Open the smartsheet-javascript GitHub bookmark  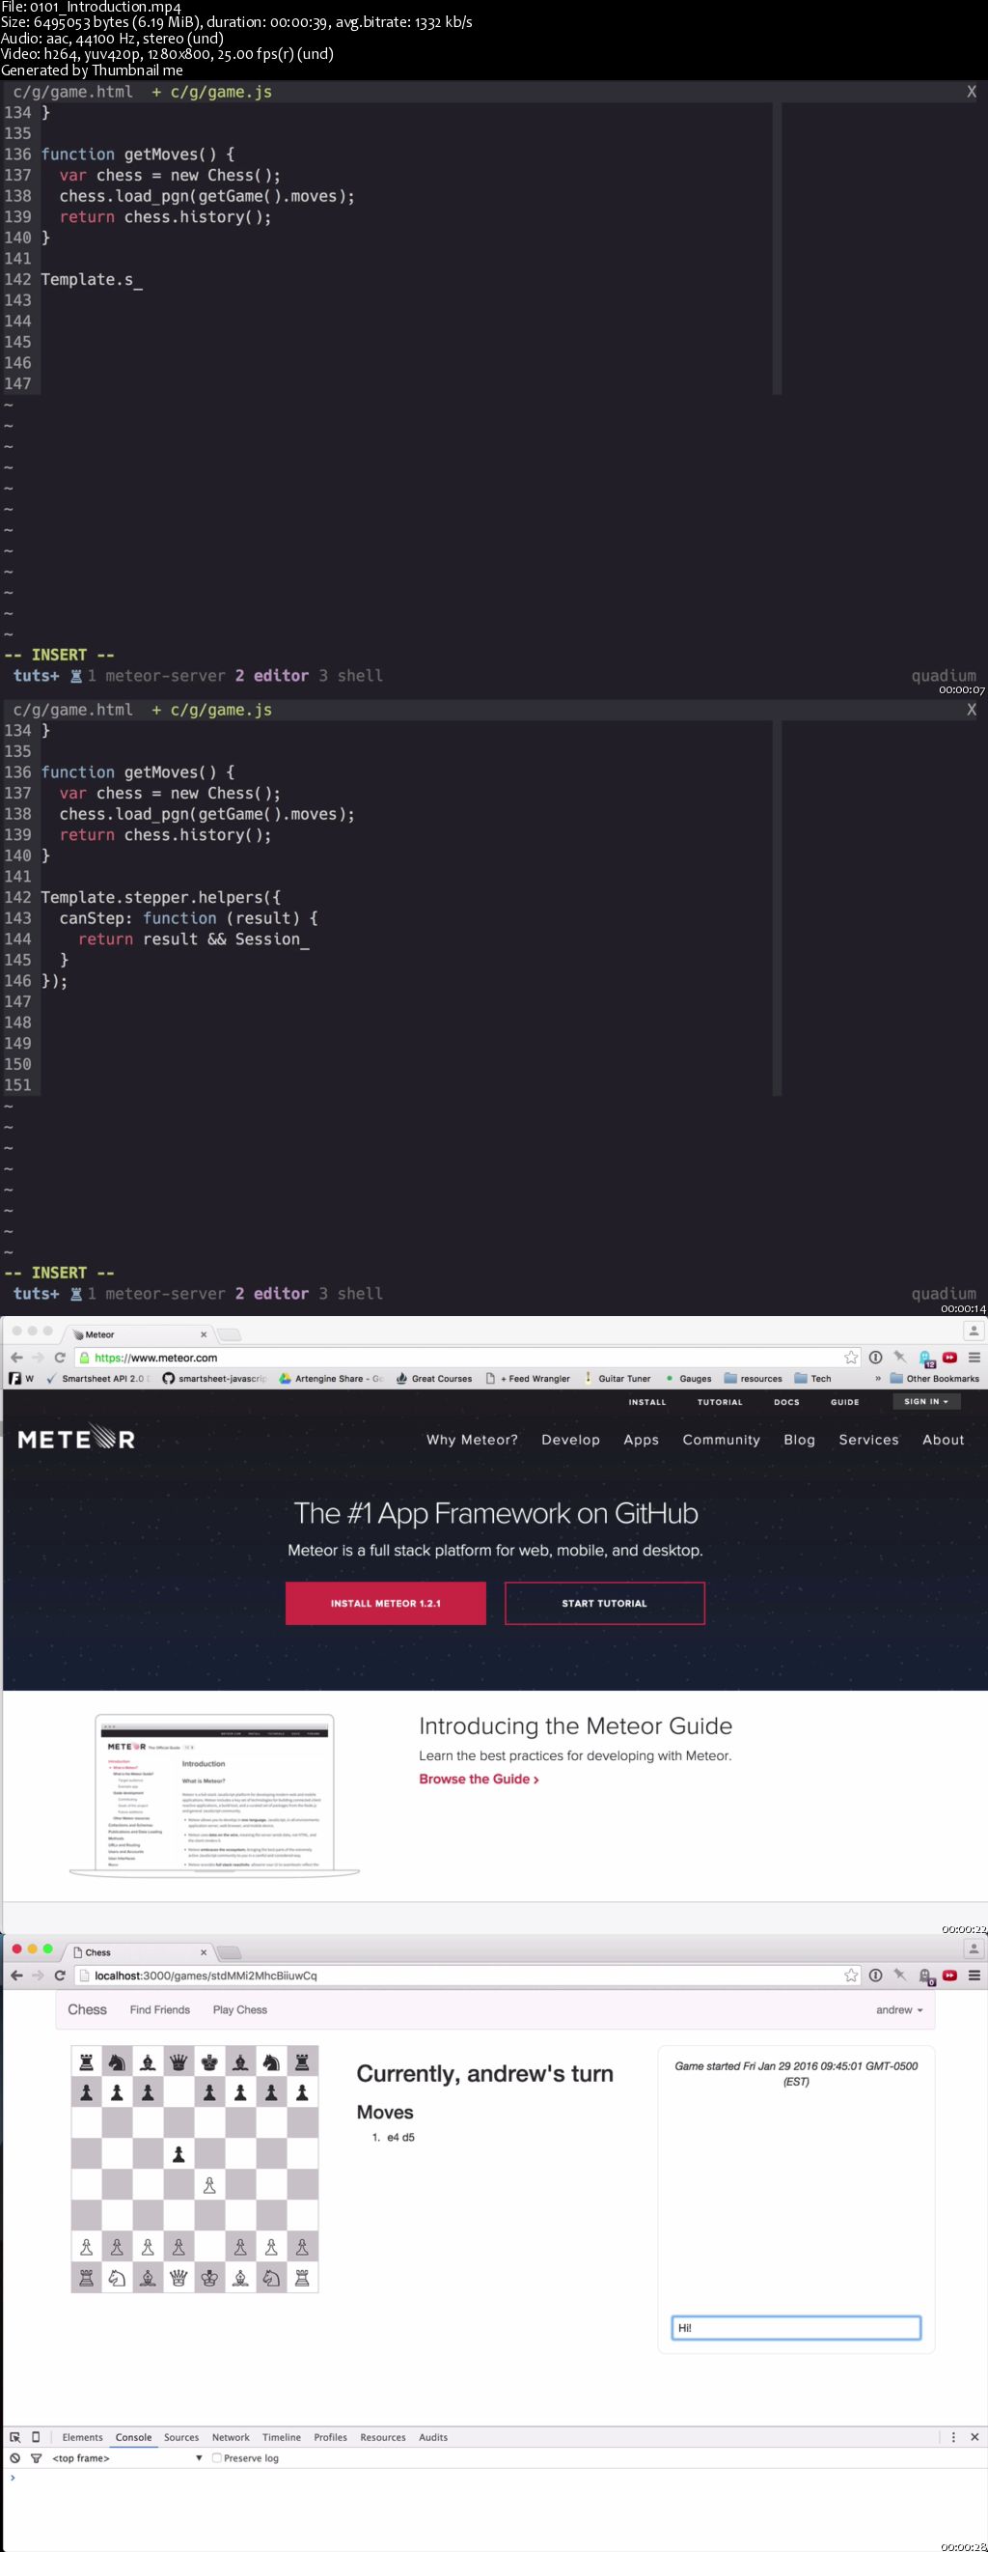click(x=214, y=1378)
